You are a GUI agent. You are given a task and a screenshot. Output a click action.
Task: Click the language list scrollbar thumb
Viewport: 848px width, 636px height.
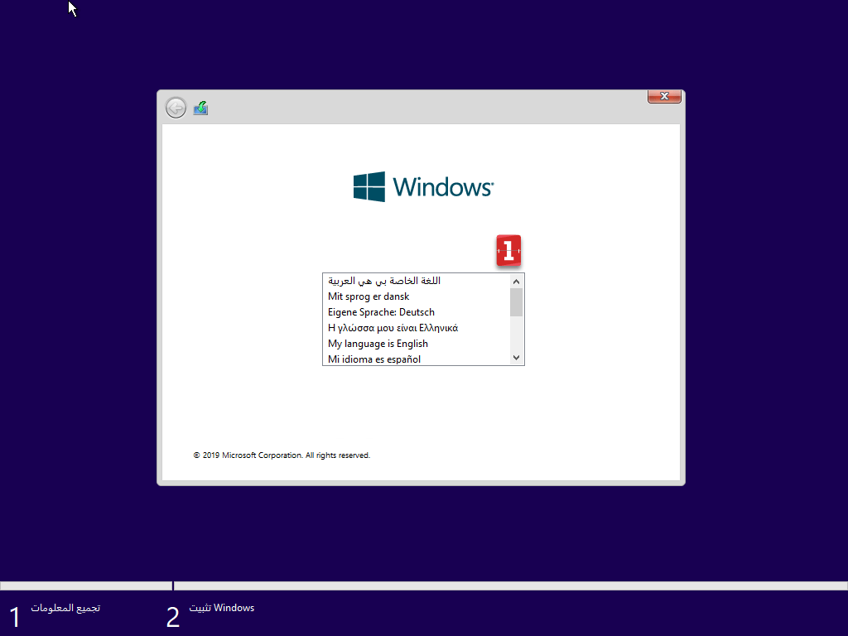[x=516, y=302]
